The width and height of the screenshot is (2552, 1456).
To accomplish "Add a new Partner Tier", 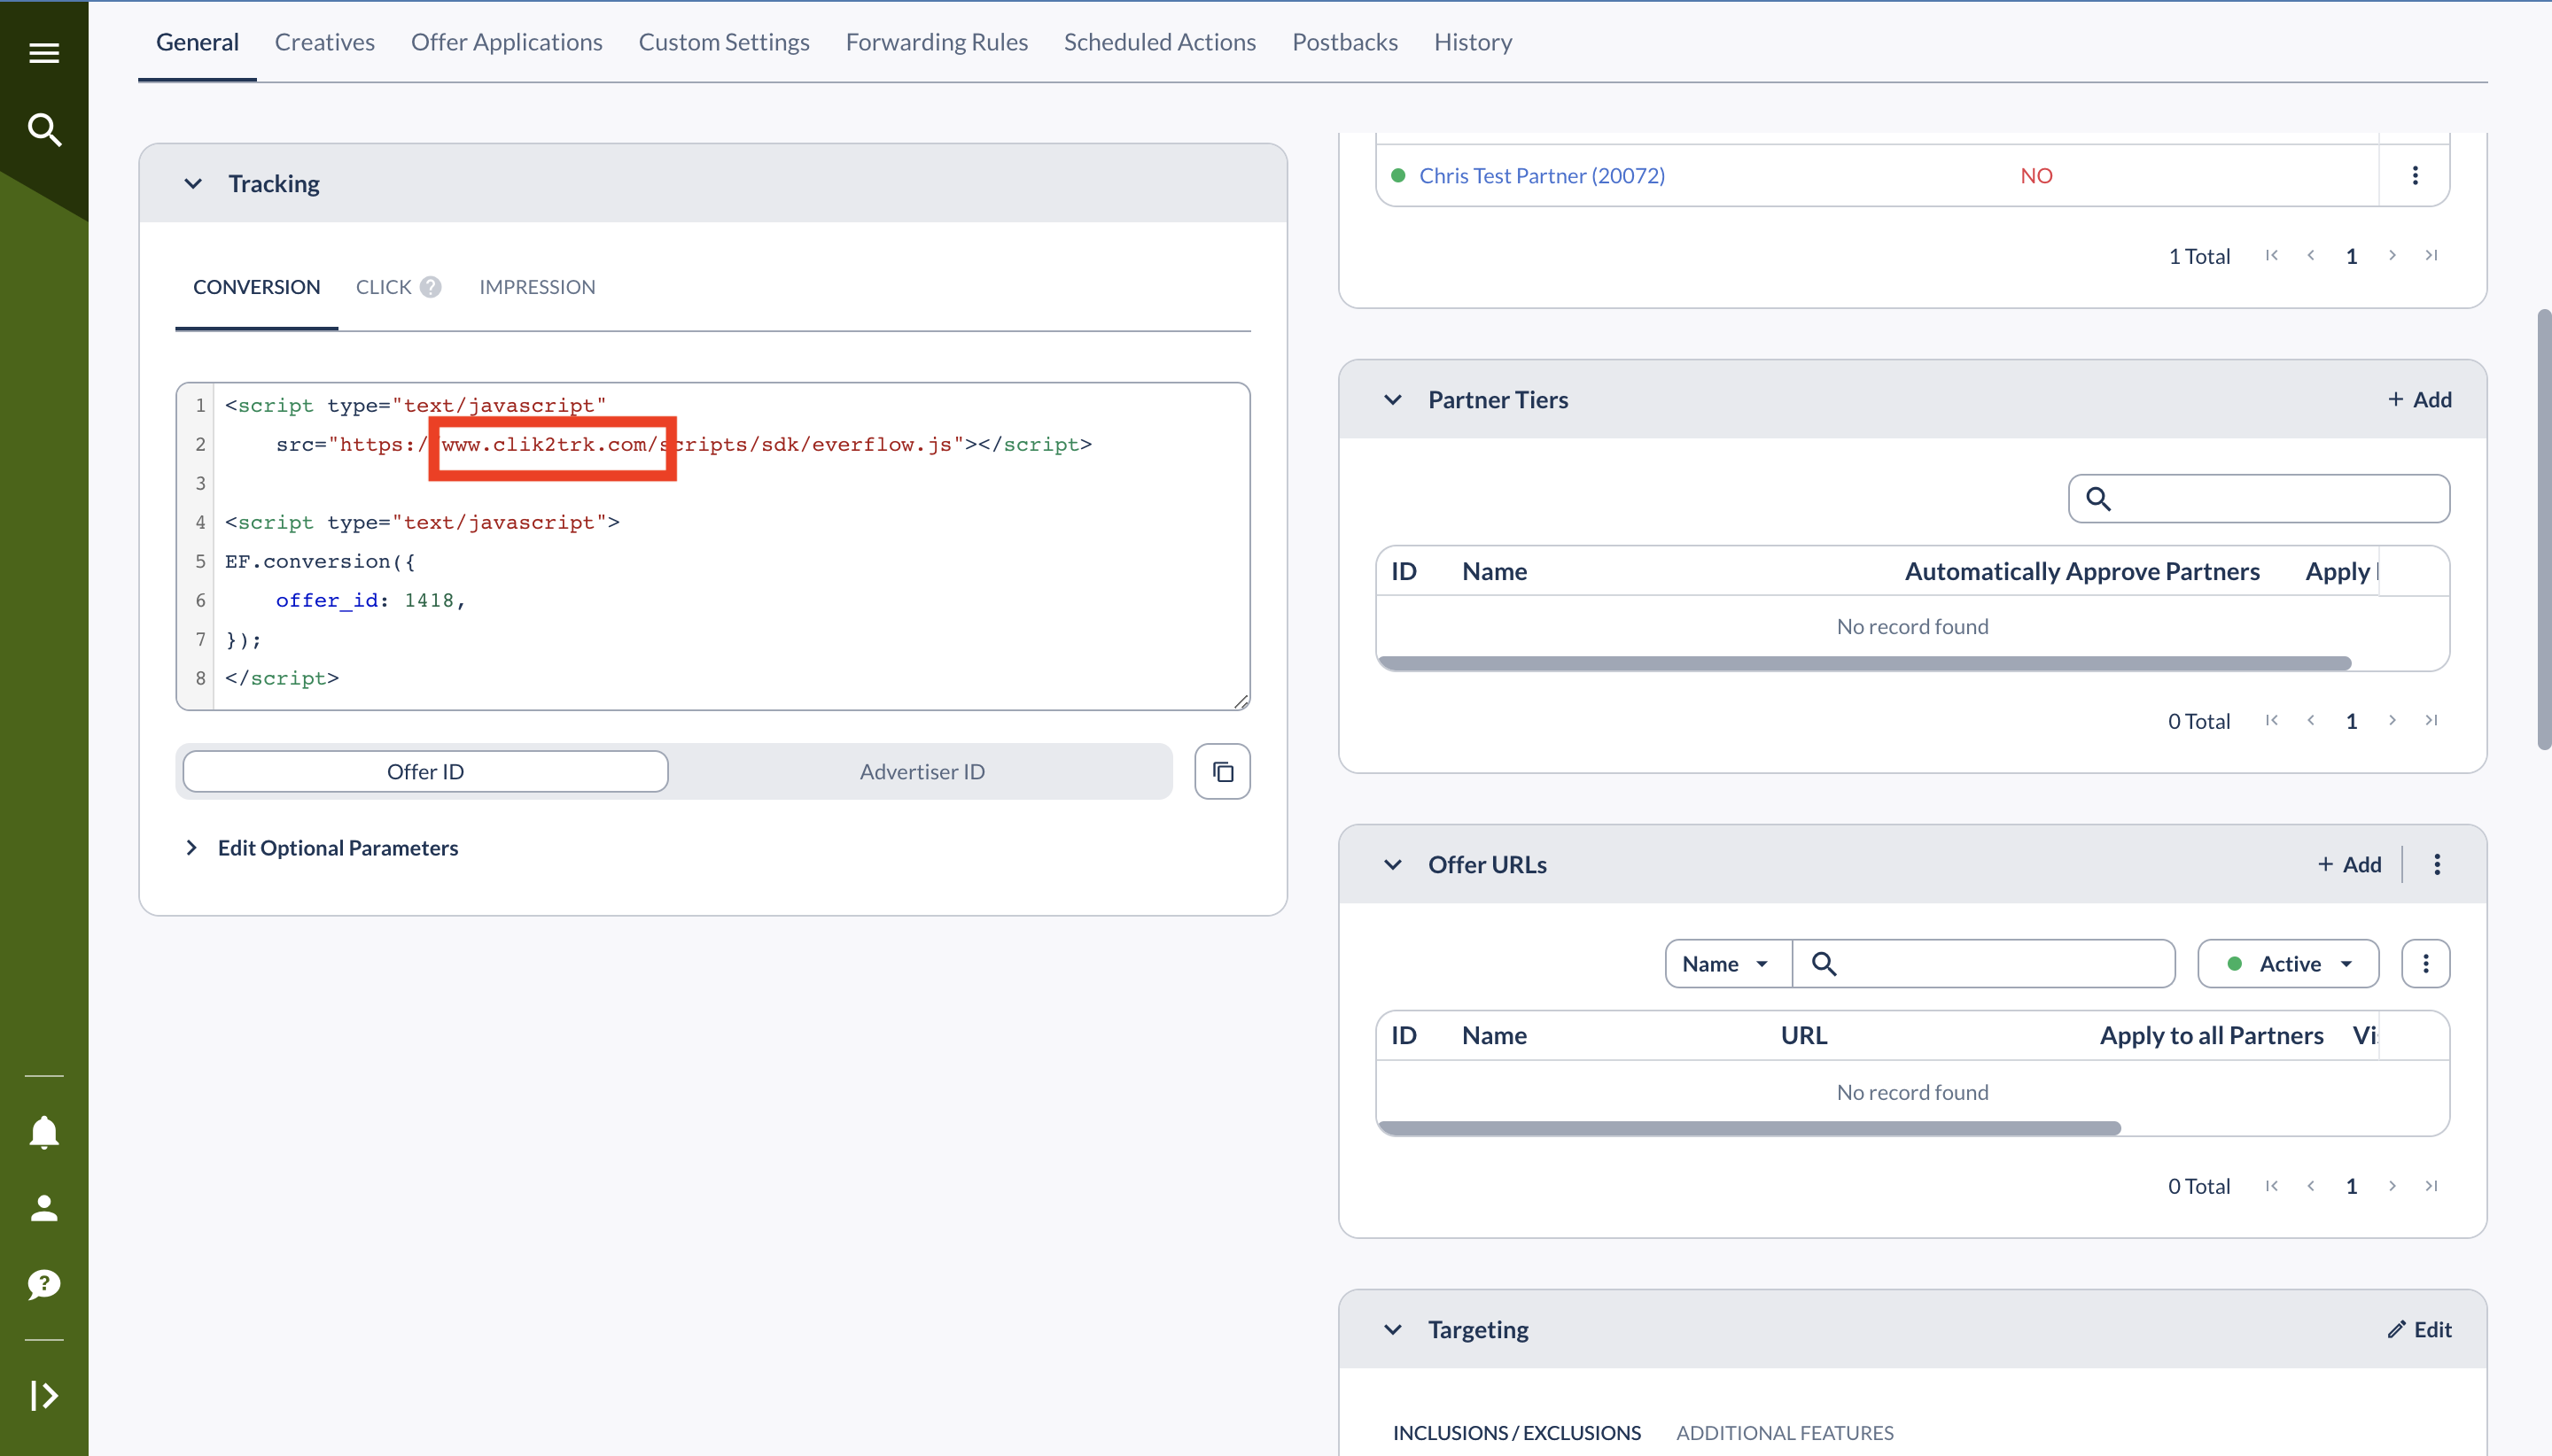I will (x=2420, y=400).
